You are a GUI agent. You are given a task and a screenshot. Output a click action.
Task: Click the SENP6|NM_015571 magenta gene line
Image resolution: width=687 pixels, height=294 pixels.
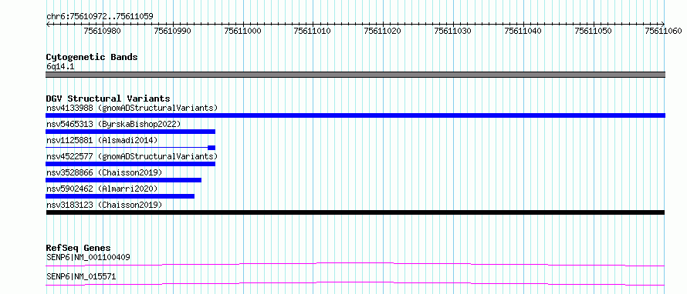[x=355, y=284]
